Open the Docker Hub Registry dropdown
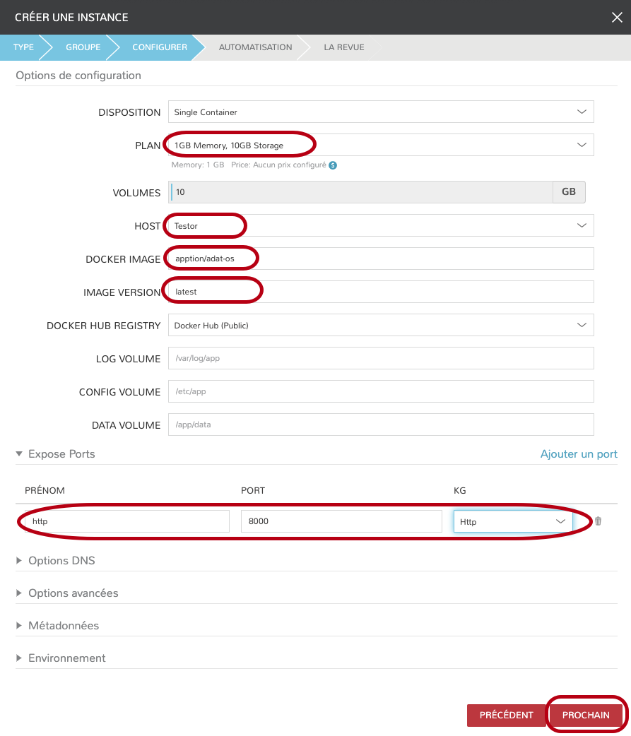Image resolution: width=631 pixels, height=736 pixels. coord(381,326)
